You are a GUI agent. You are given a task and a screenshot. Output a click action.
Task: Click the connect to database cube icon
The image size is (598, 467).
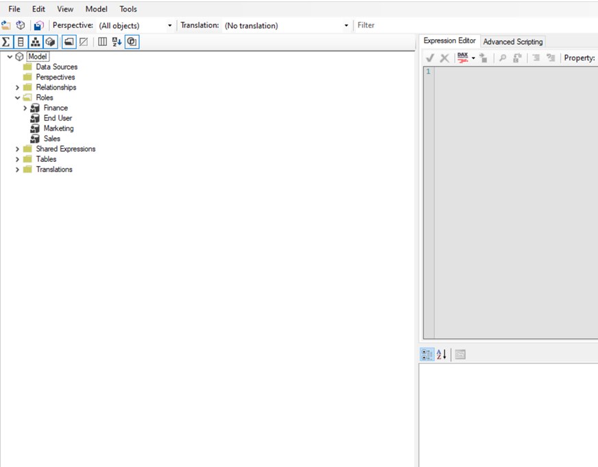tap(21, 25)
